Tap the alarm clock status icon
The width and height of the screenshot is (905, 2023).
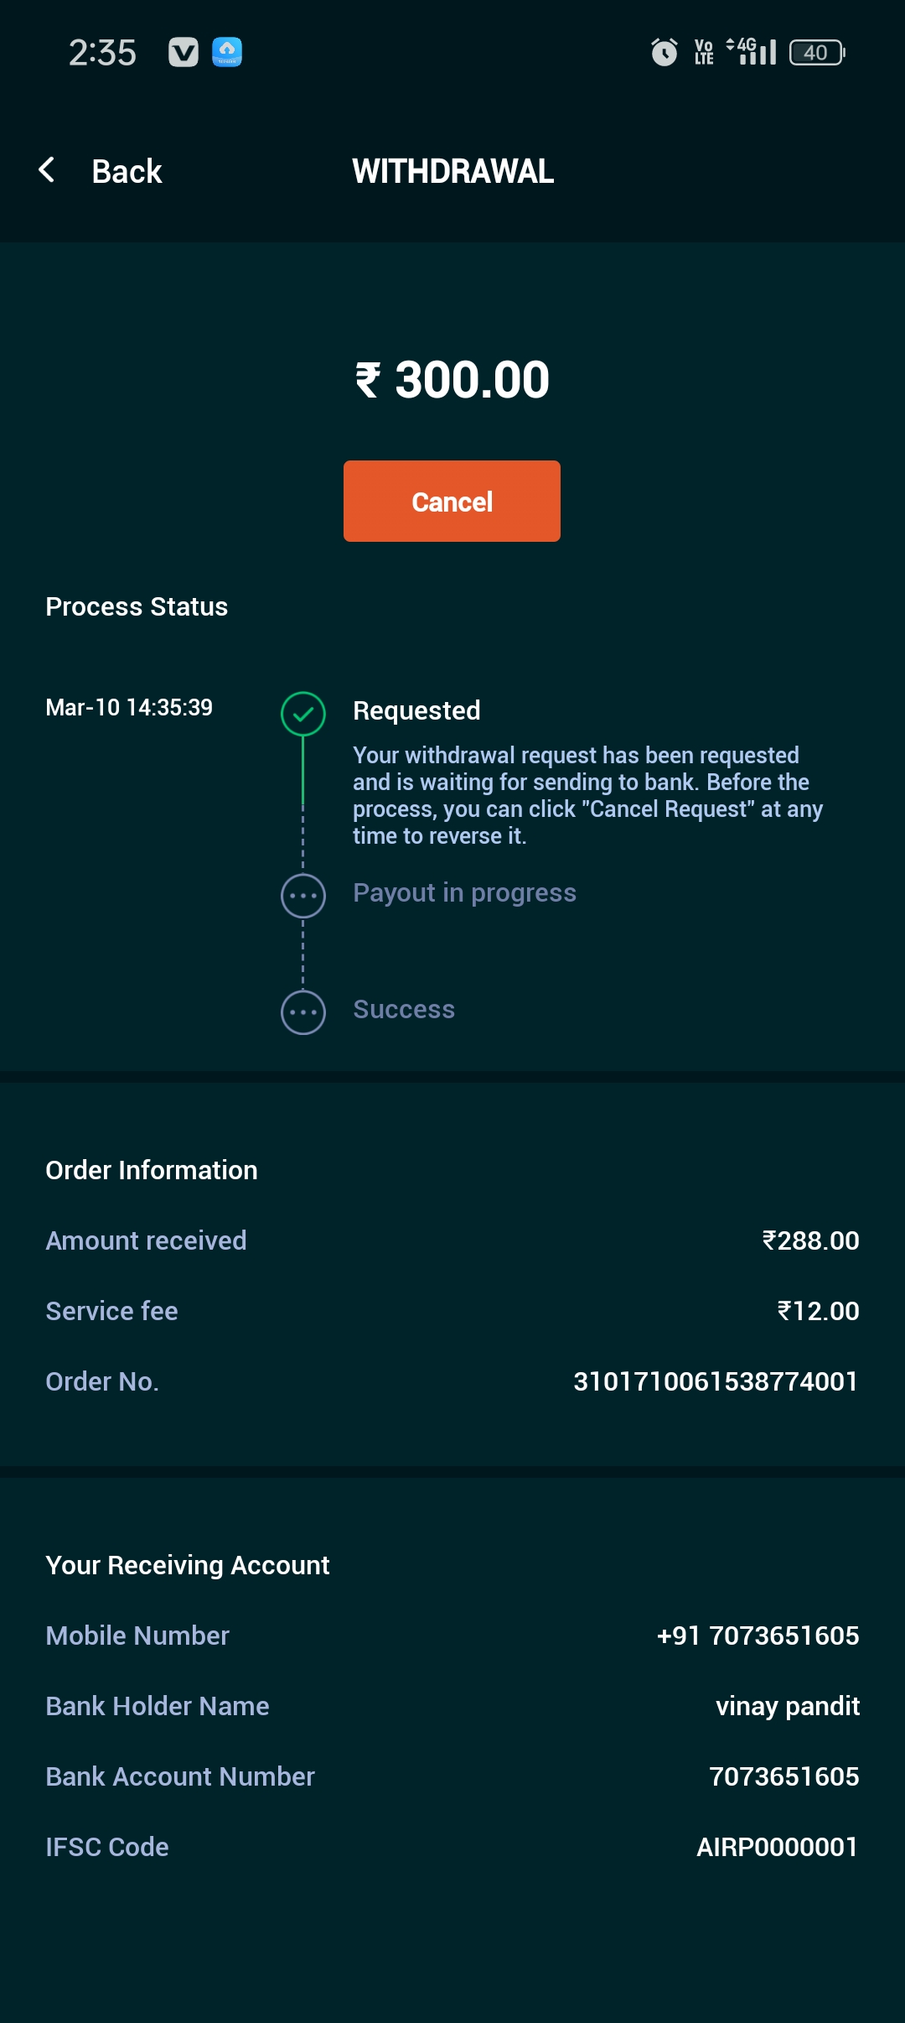click(664, 52)
